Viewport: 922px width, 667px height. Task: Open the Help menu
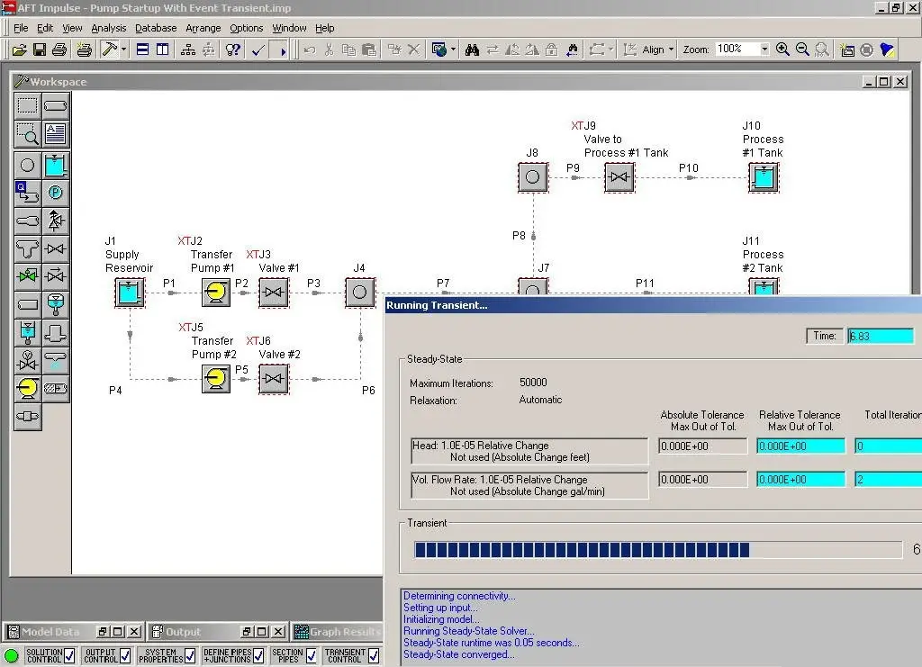pos(324,28)
